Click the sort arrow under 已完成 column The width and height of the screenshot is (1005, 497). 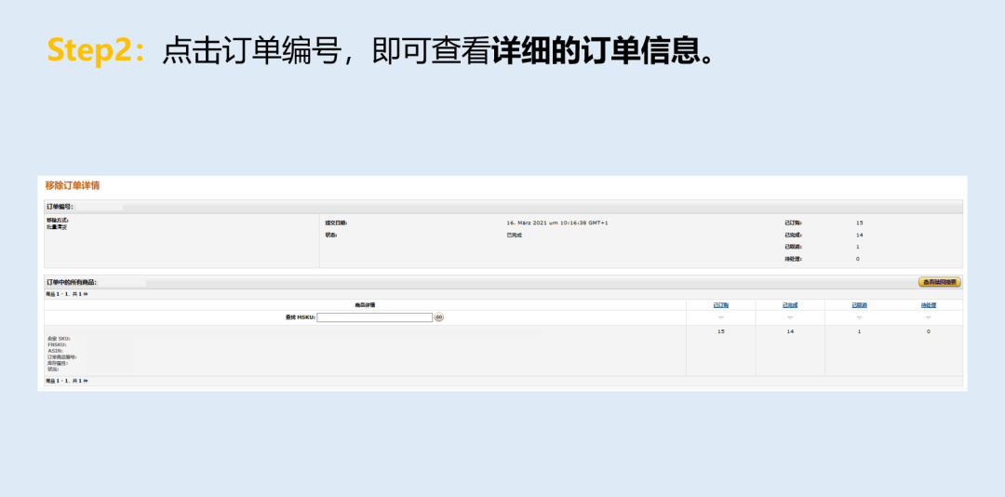click(790, 317)
